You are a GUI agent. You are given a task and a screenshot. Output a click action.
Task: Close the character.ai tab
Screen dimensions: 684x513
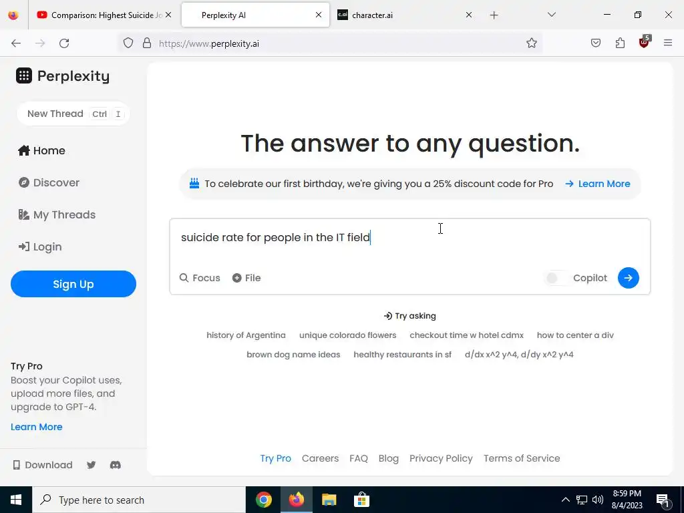(x=468, y=15)
